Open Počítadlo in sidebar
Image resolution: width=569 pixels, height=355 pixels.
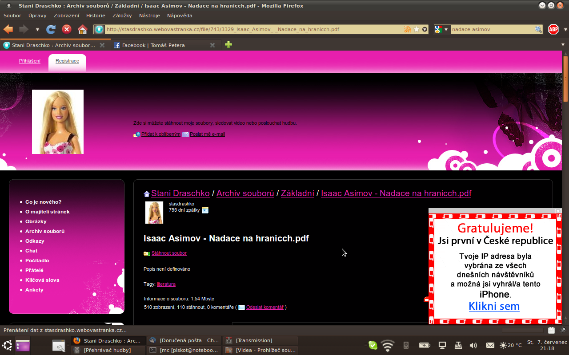(x=37, y=260)
